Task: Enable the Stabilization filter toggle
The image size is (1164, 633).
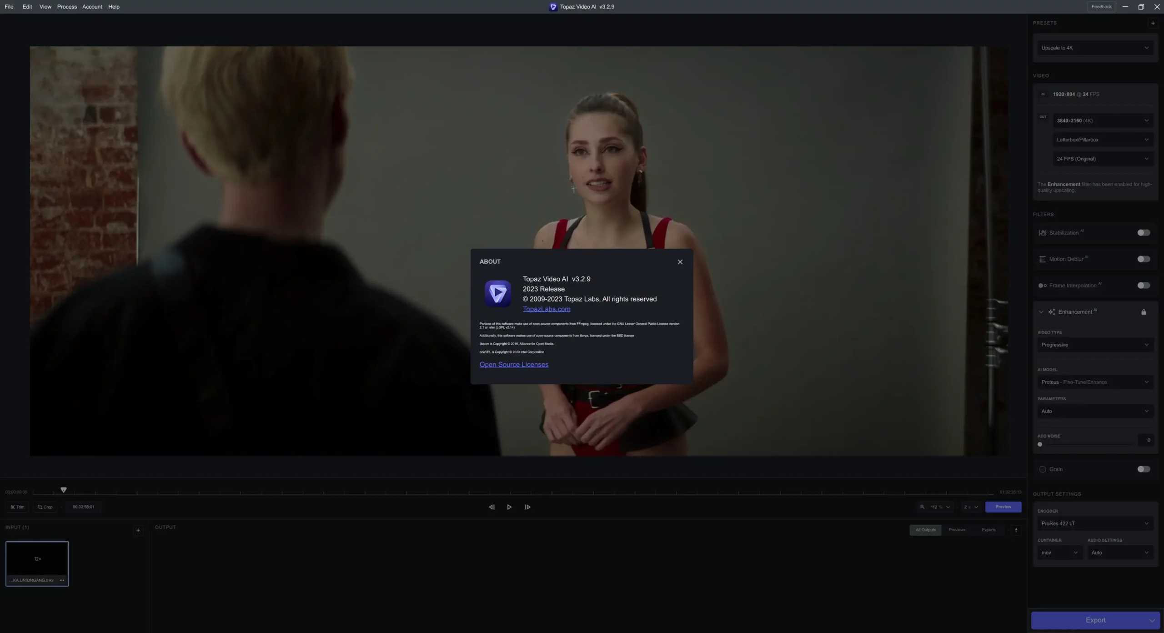Action: pos(1143,233)
